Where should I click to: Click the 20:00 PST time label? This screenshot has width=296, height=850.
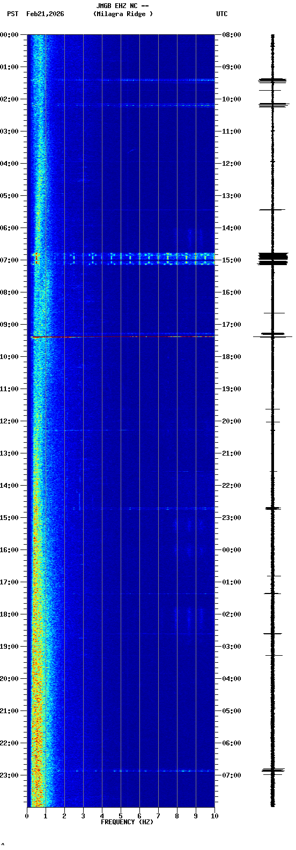pyautogui.click(x=10, y=679)
